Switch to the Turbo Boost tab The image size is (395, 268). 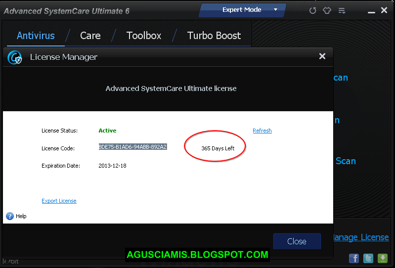point(214,36)
